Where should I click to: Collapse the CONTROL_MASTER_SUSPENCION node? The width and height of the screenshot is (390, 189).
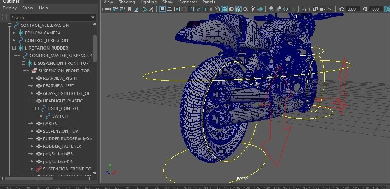point(19,56)
